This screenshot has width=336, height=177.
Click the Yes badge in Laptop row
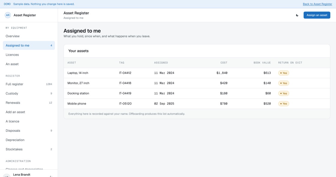coord(283,73)
